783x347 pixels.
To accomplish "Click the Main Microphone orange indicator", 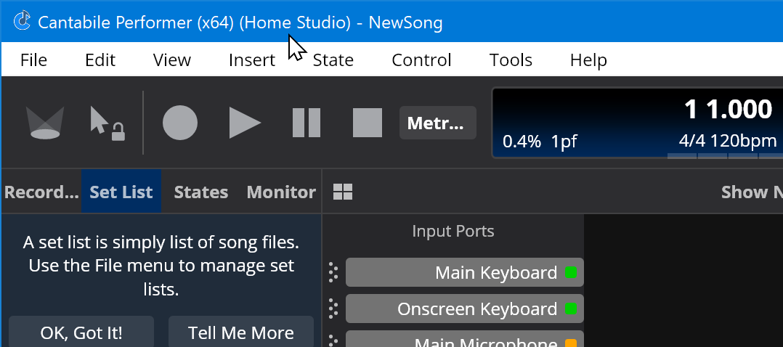I will (571, 343).
